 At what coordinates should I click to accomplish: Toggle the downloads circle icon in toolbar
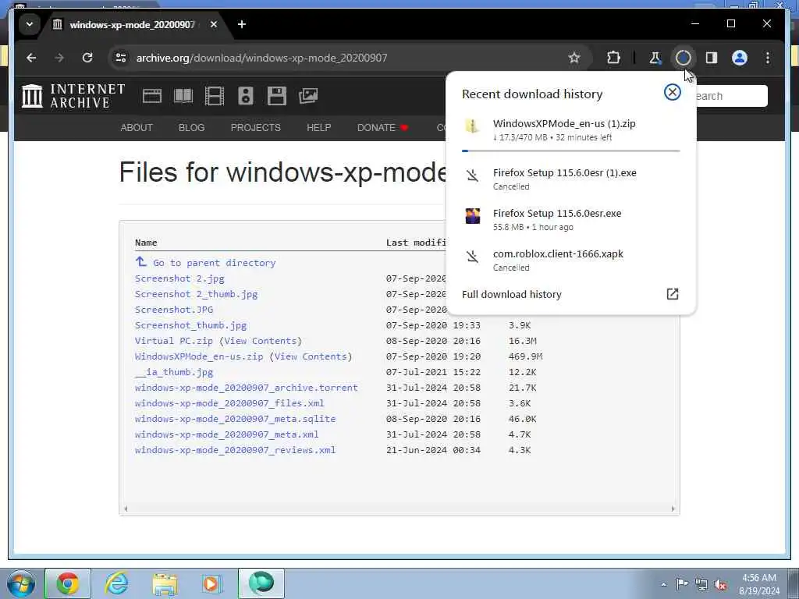[684, 58]
